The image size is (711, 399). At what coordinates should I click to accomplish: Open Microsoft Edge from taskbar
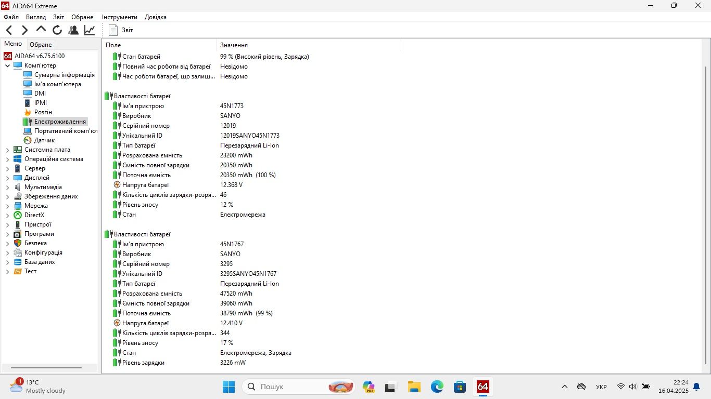[437, 387]
